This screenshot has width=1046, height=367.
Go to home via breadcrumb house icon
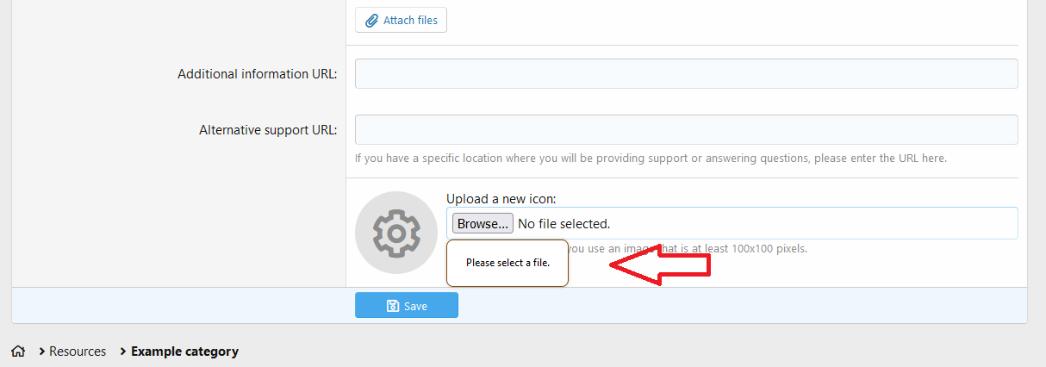[x=18, y=351]
